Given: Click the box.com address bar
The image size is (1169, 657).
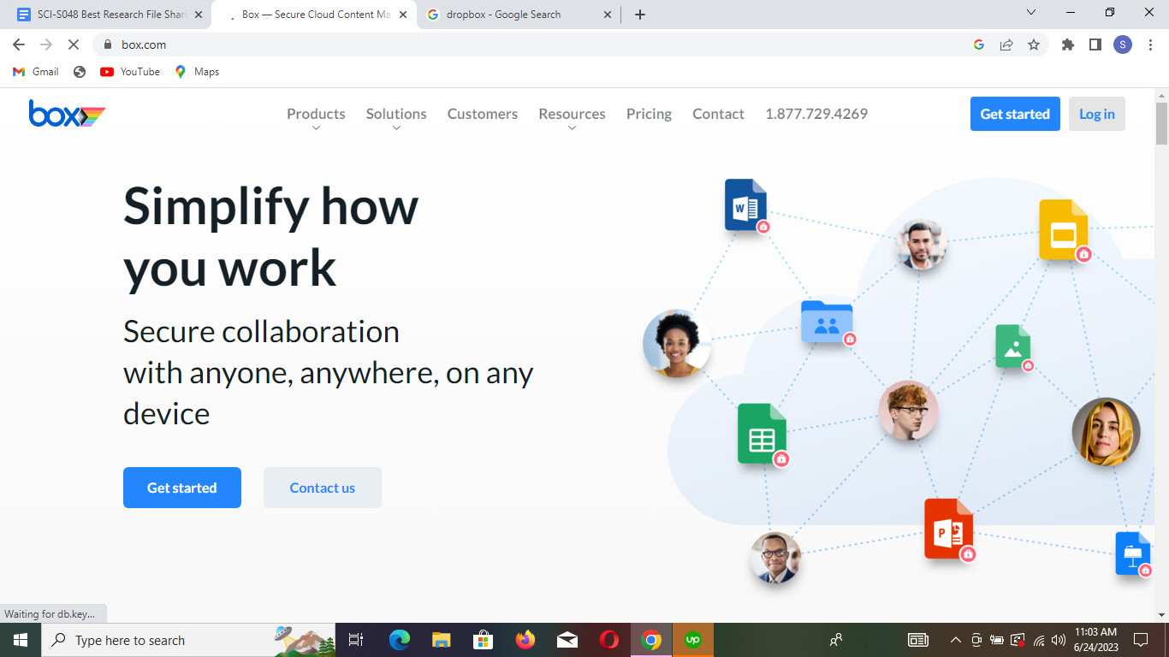Looking at the screenshot, I should 513,44.
